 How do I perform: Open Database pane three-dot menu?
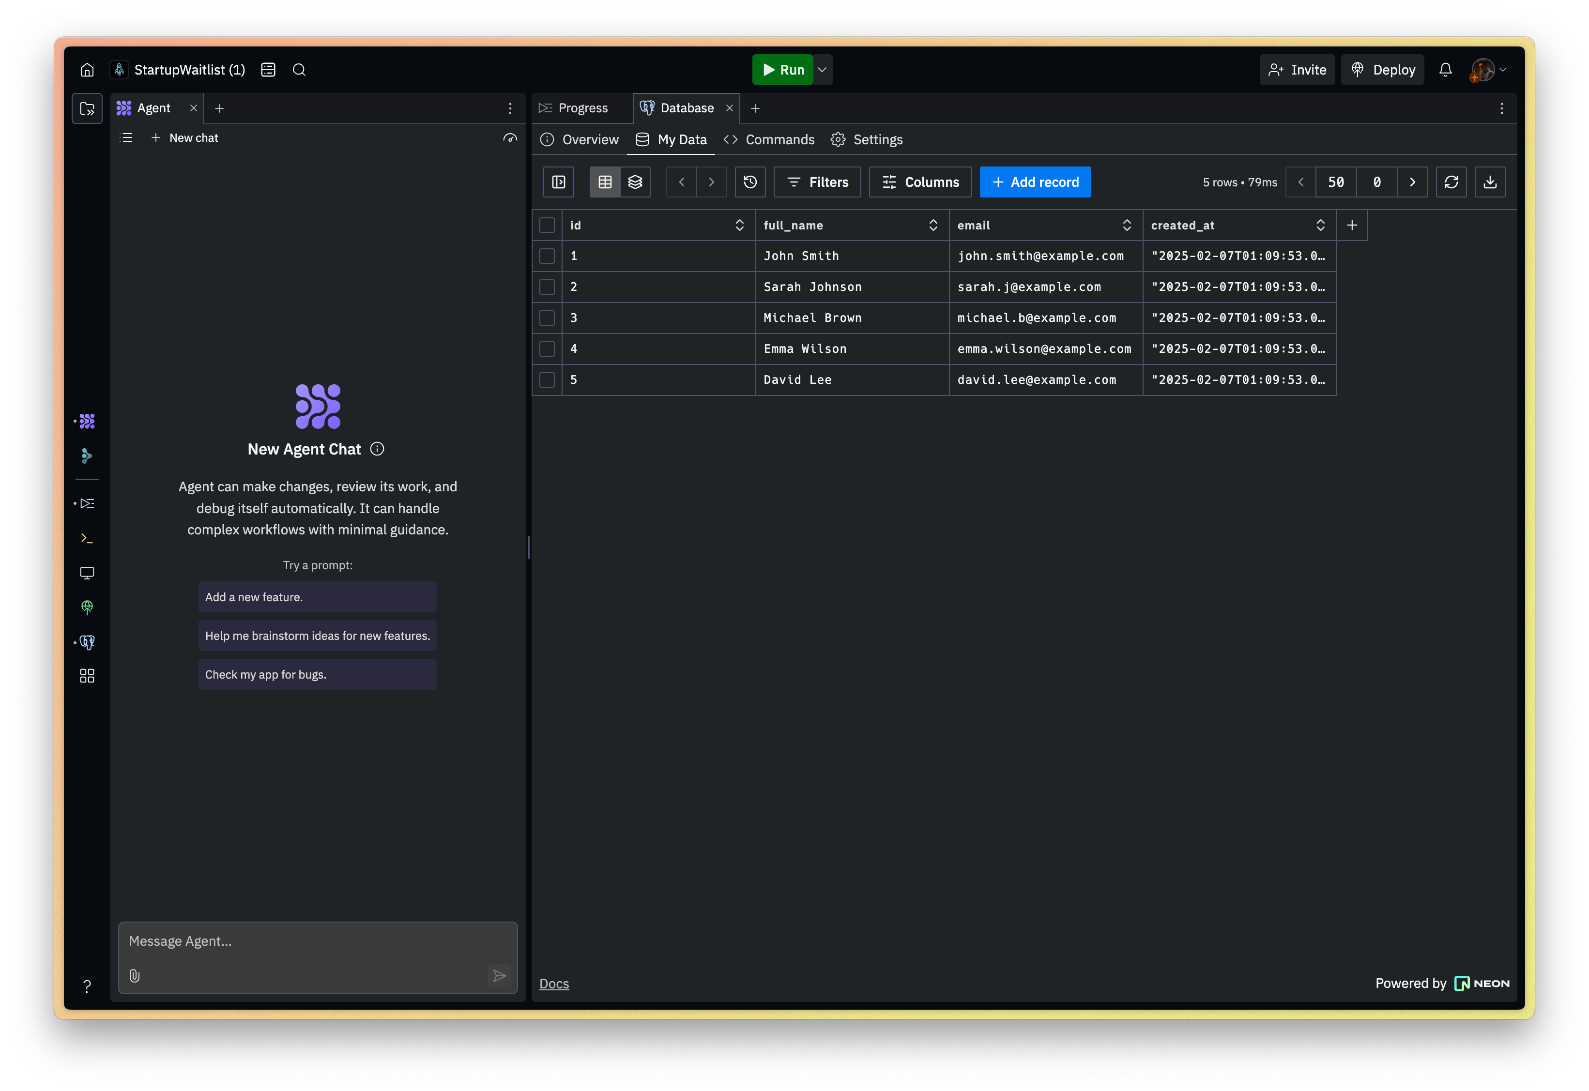click(1501, 108)
